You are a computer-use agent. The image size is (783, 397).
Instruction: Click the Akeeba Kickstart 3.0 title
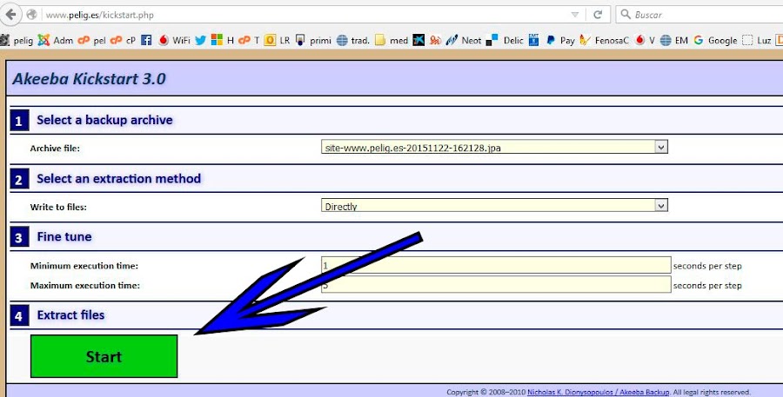pos(89,79)
